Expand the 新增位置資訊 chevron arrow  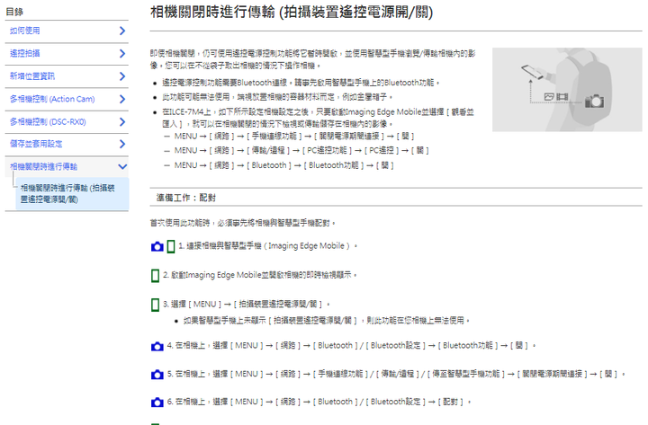pos(121,76)
